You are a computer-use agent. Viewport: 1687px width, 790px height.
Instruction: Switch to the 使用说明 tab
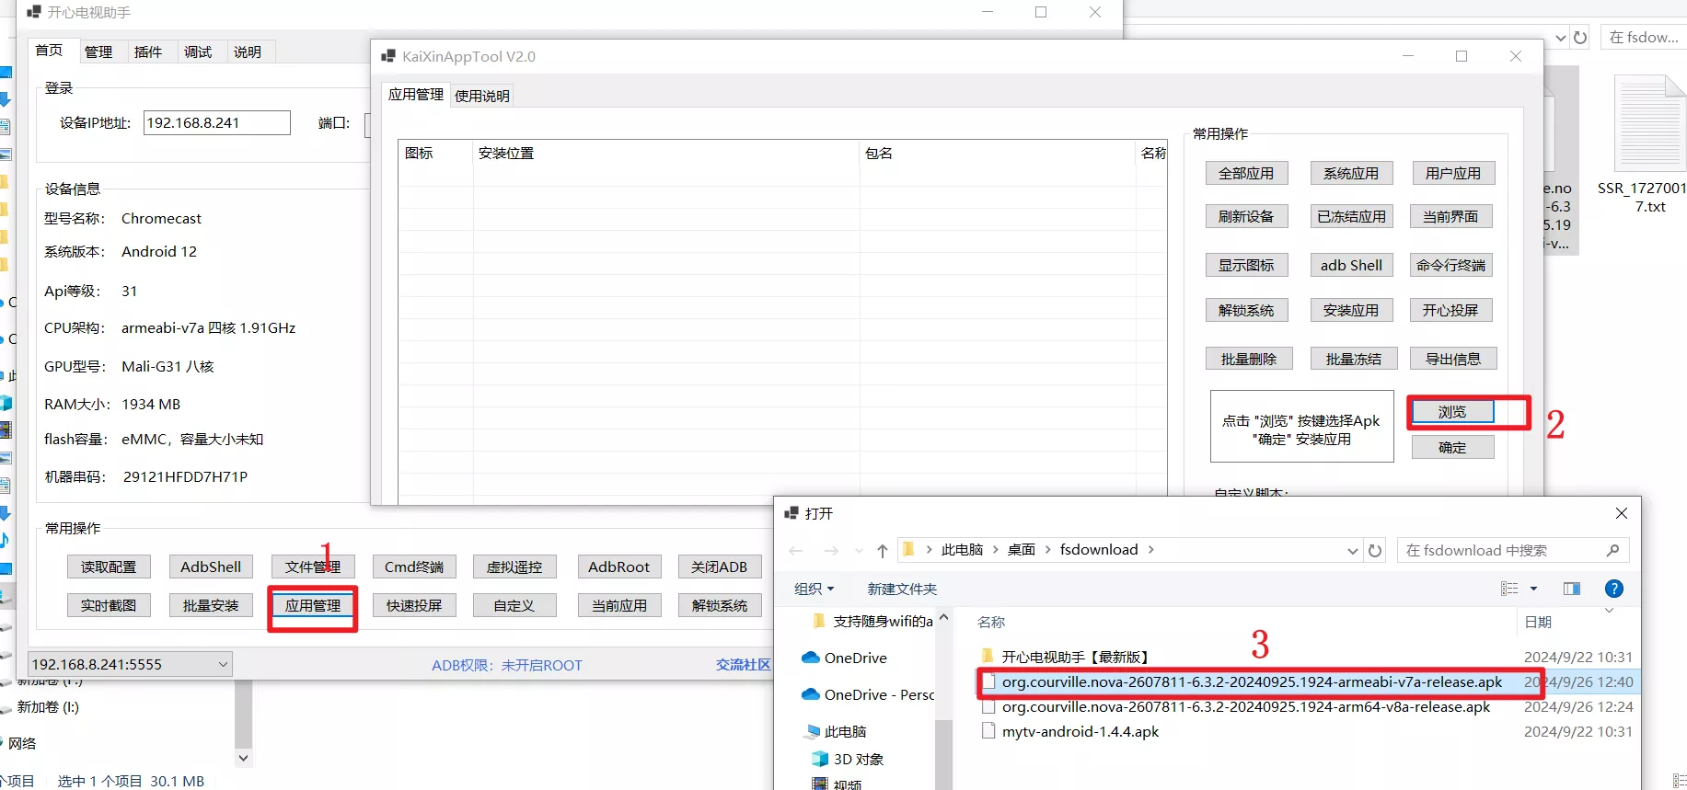pyautogui.click(x=481, y=96)
